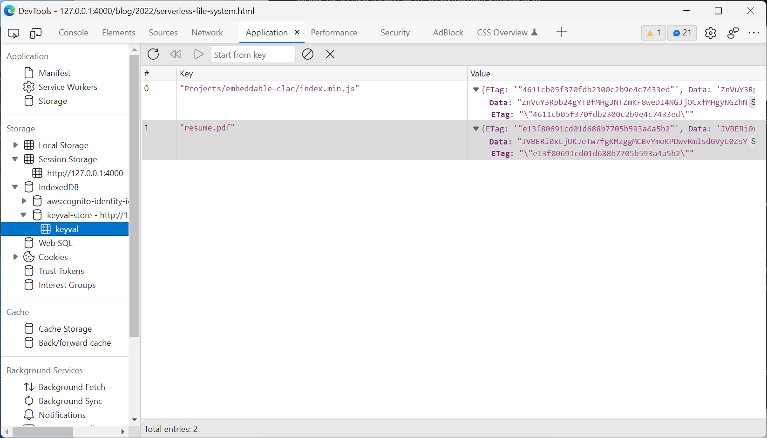Viewport: 767px width, 438px height.
Task: Add a new tool with plus icon
Action: coord(562,32)
